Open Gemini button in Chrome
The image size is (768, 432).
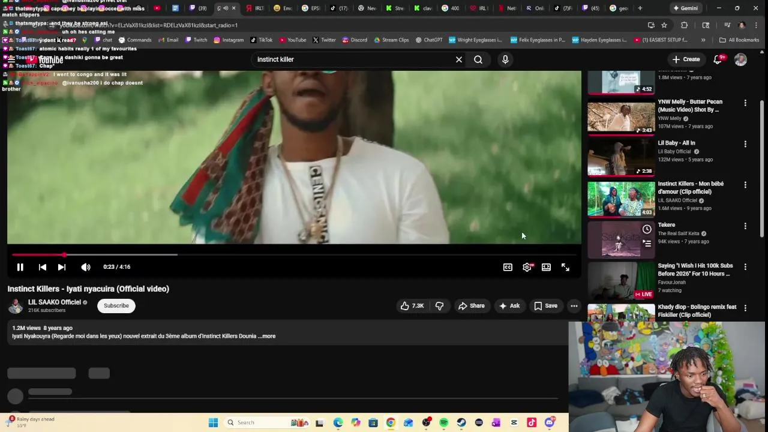pos(685,8)
